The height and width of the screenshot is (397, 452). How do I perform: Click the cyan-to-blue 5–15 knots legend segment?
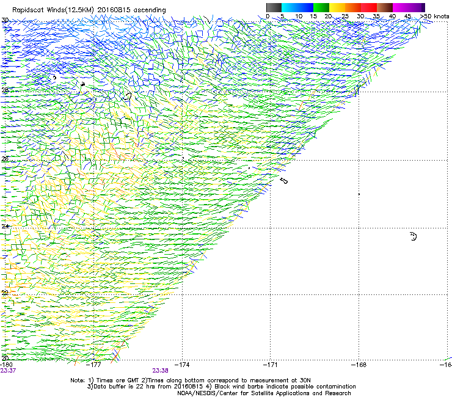[297, 7]
